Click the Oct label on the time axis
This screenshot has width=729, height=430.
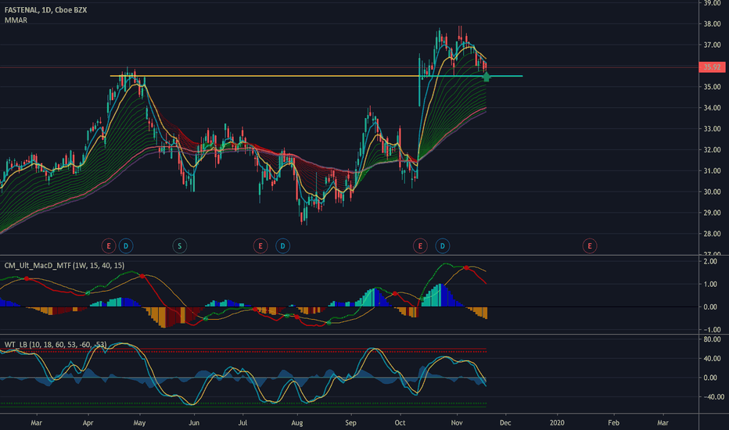(x=400, y=422)
